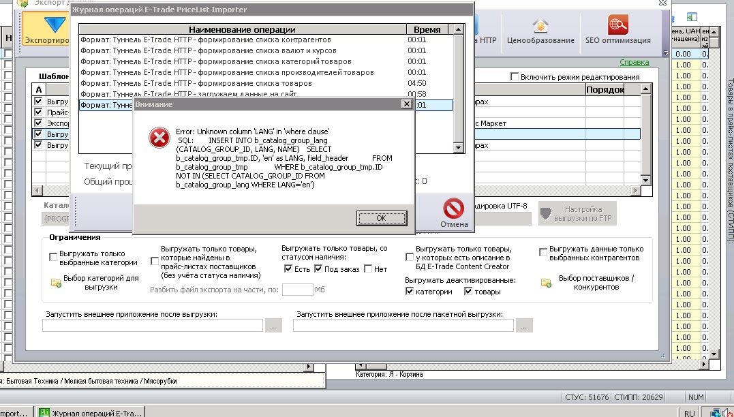
Task: Browse for external app after выгрузки
Action: pos(273,325)
